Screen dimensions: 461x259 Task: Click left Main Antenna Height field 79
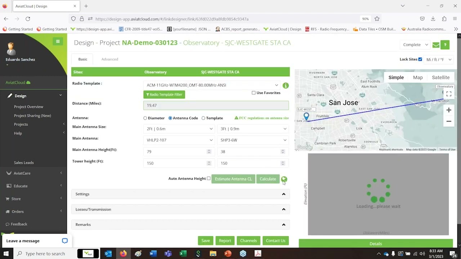tap(179, 152)
